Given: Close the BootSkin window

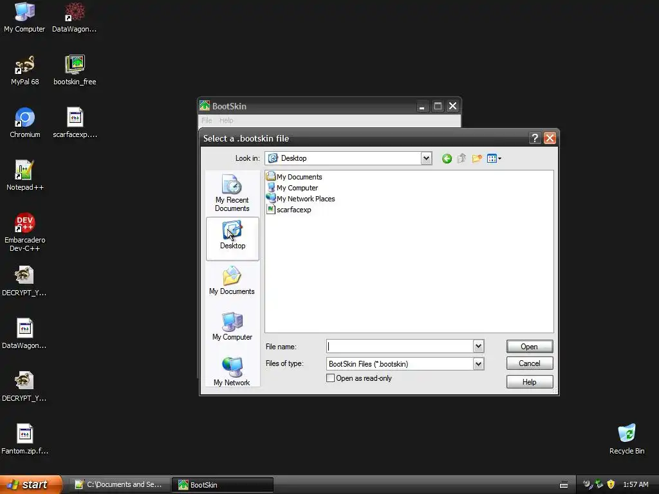Looking at the screenshot, I should click(452, 106).
